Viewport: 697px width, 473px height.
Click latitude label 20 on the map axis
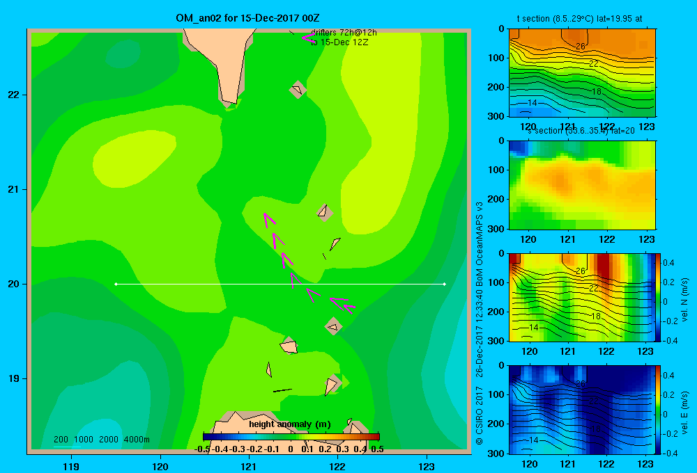(14, 284)
